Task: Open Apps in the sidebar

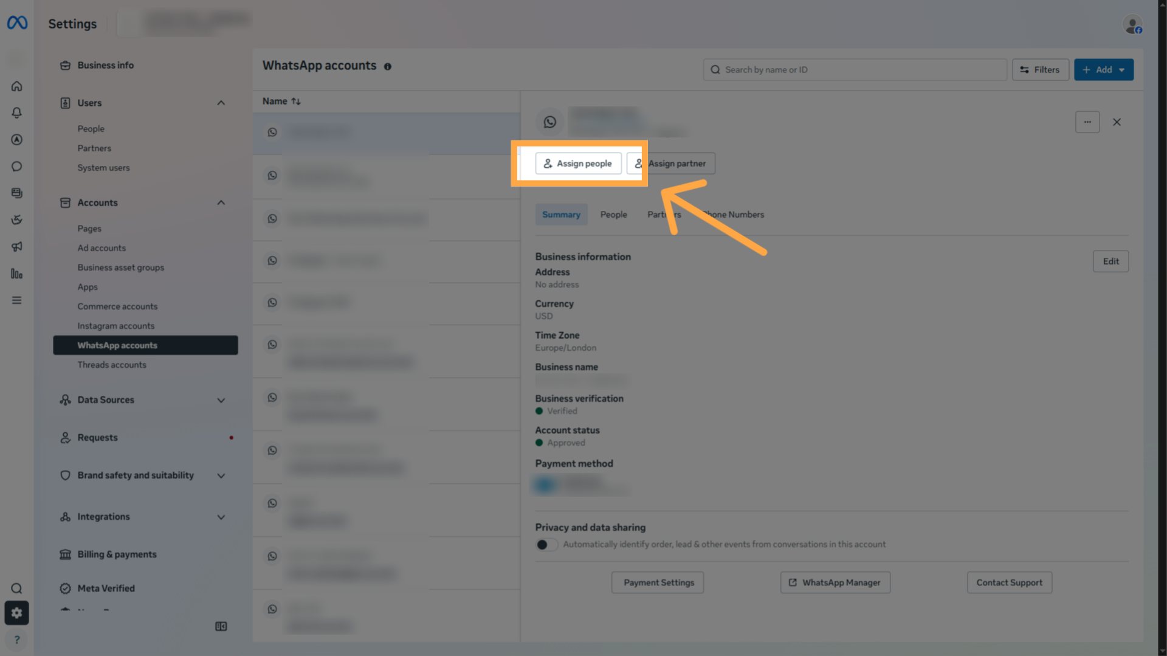Action: click(x=88, y=287)
